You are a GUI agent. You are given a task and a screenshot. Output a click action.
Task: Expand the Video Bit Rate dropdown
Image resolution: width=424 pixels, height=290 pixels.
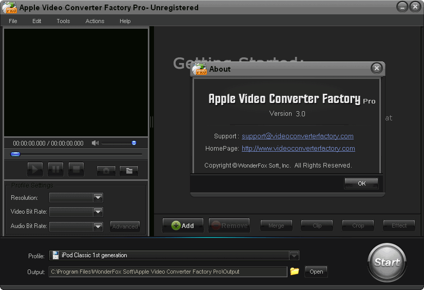(x=98, y=212)
